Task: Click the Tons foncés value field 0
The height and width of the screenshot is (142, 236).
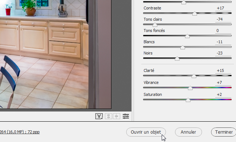Action: coord(223,31)
